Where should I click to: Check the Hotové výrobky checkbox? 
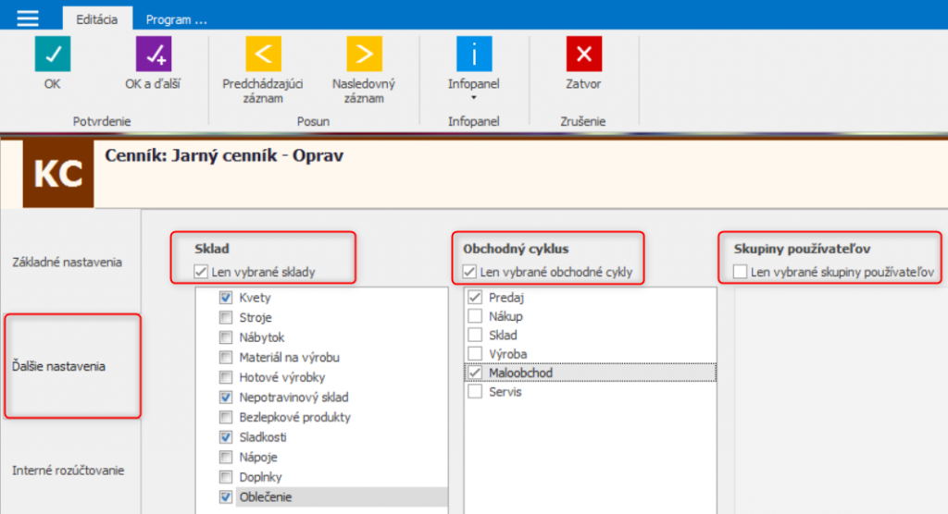point(226,377)
